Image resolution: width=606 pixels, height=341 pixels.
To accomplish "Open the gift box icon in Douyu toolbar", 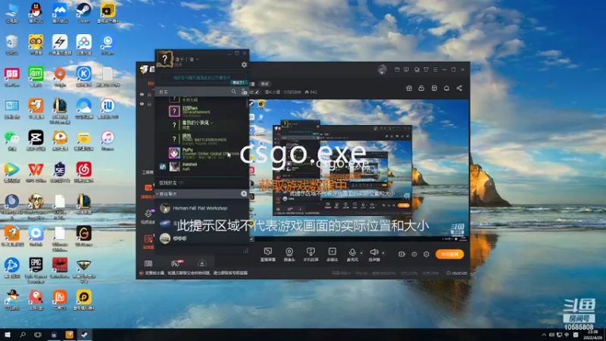I will click(x=409, y=88).
